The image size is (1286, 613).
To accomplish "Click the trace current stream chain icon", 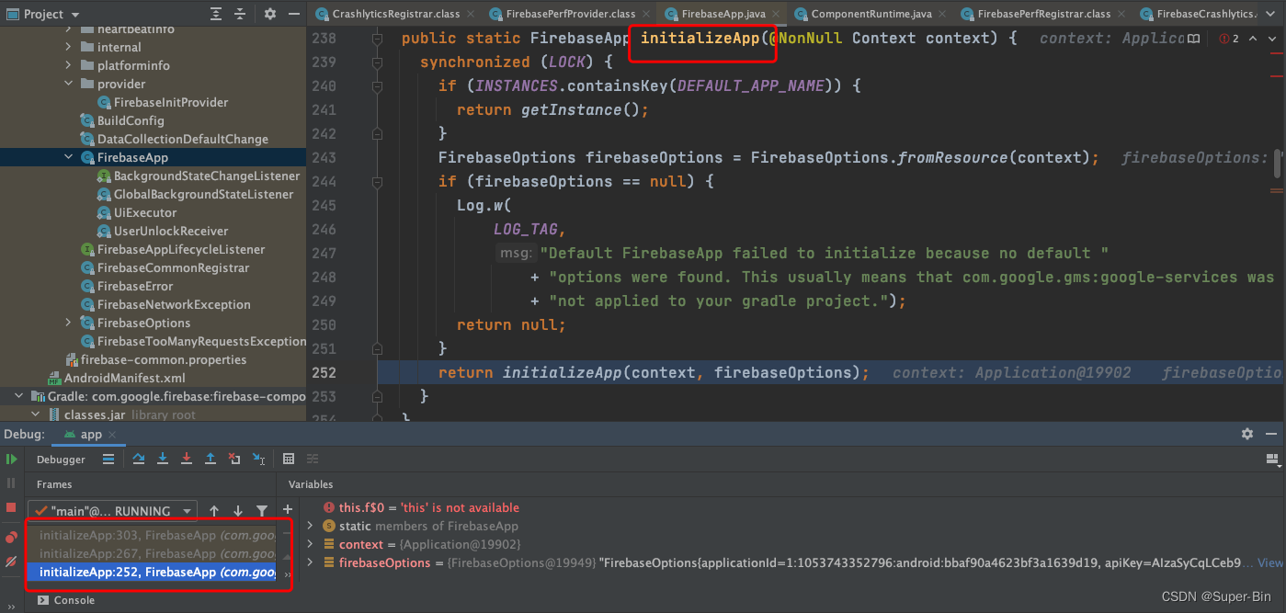I will click(313, 459).
